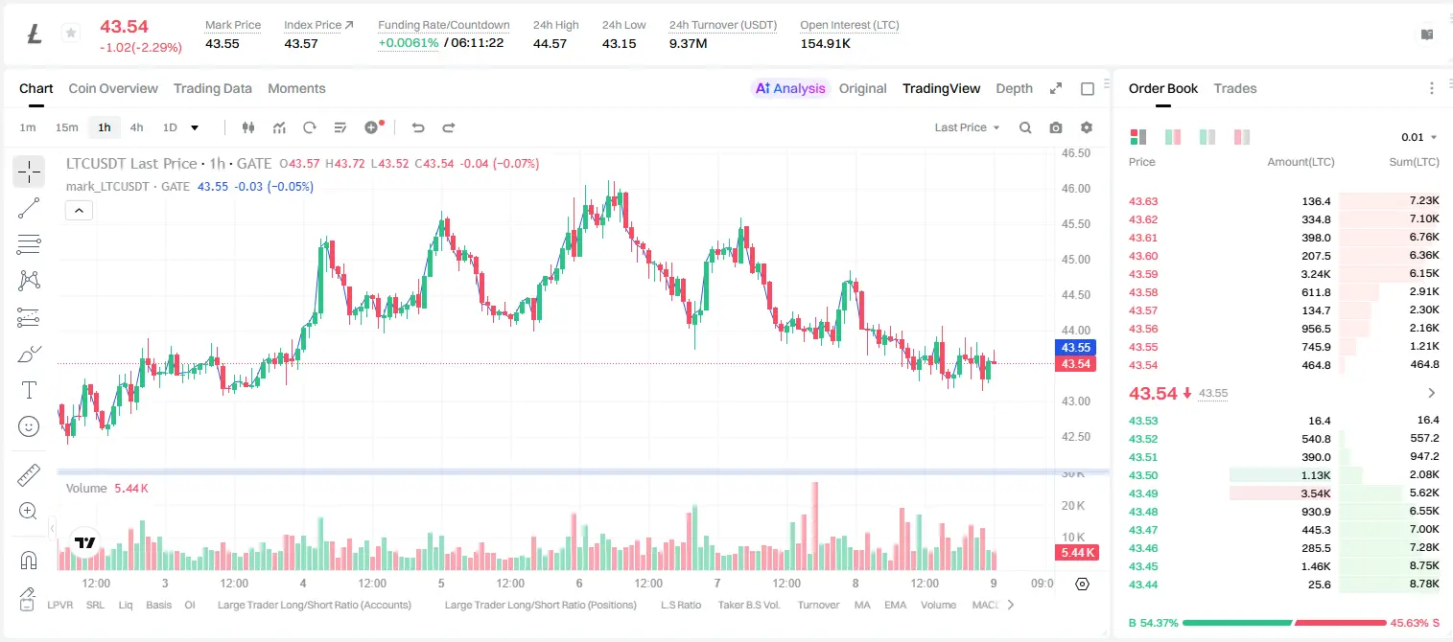Open the 0.01 precision dropdown
The image size is (1453, 642).
(x=1419, y=137)
